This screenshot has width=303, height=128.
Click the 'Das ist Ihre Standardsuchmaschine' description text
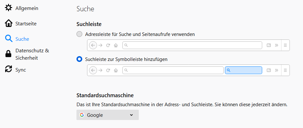pos(182,105)
